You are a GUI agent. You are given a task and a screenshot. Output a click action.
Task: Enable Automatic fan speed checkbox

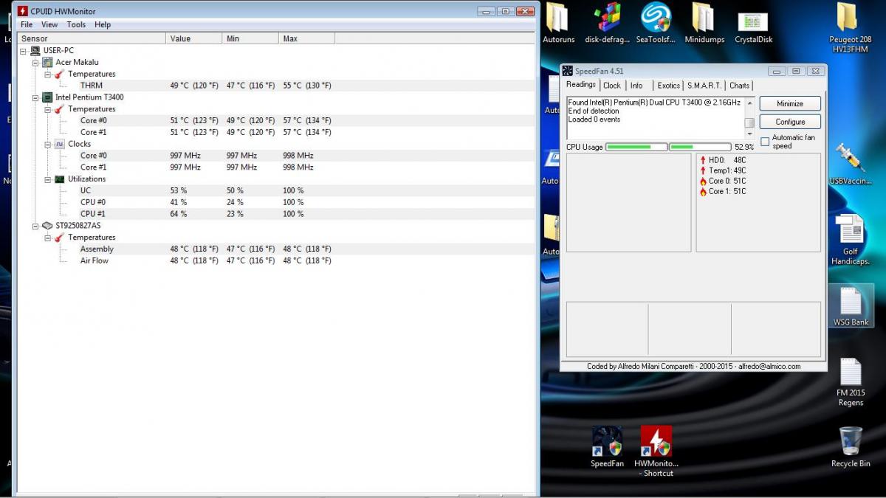click(x=765, y=142)
